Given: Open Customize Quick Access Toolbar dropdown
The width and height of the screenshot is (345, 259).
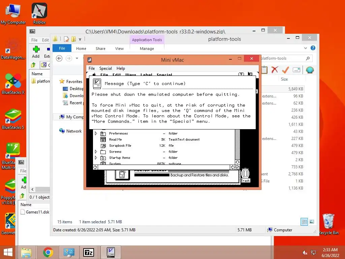Looking at the screenshot, I should pyautogui.click(x=80, y=39).
